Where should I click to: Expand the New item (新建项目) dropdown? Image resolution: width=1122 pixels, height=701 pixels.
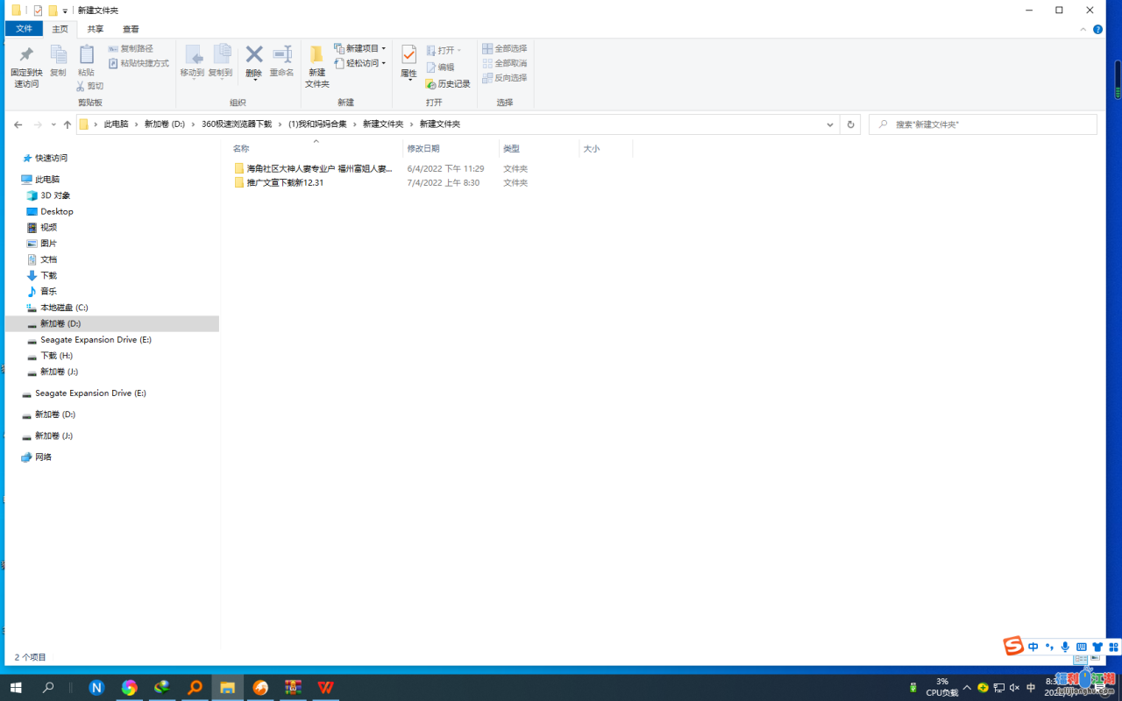click(360, 49)
